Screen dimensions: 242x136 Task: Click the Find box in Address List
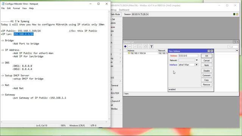tap(233, 46)
